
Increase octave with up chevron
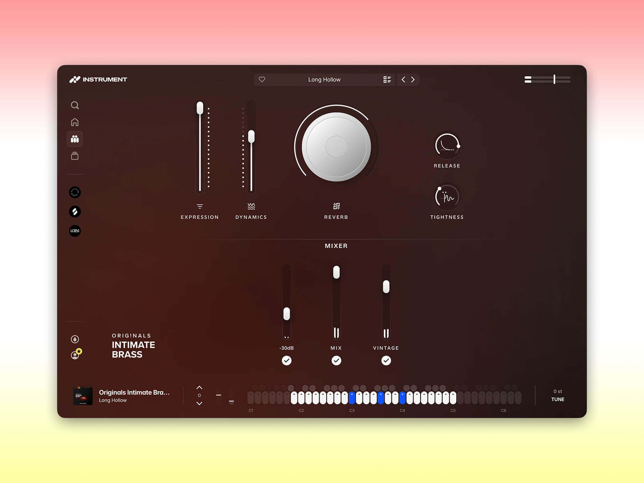(x=199, y=387)
